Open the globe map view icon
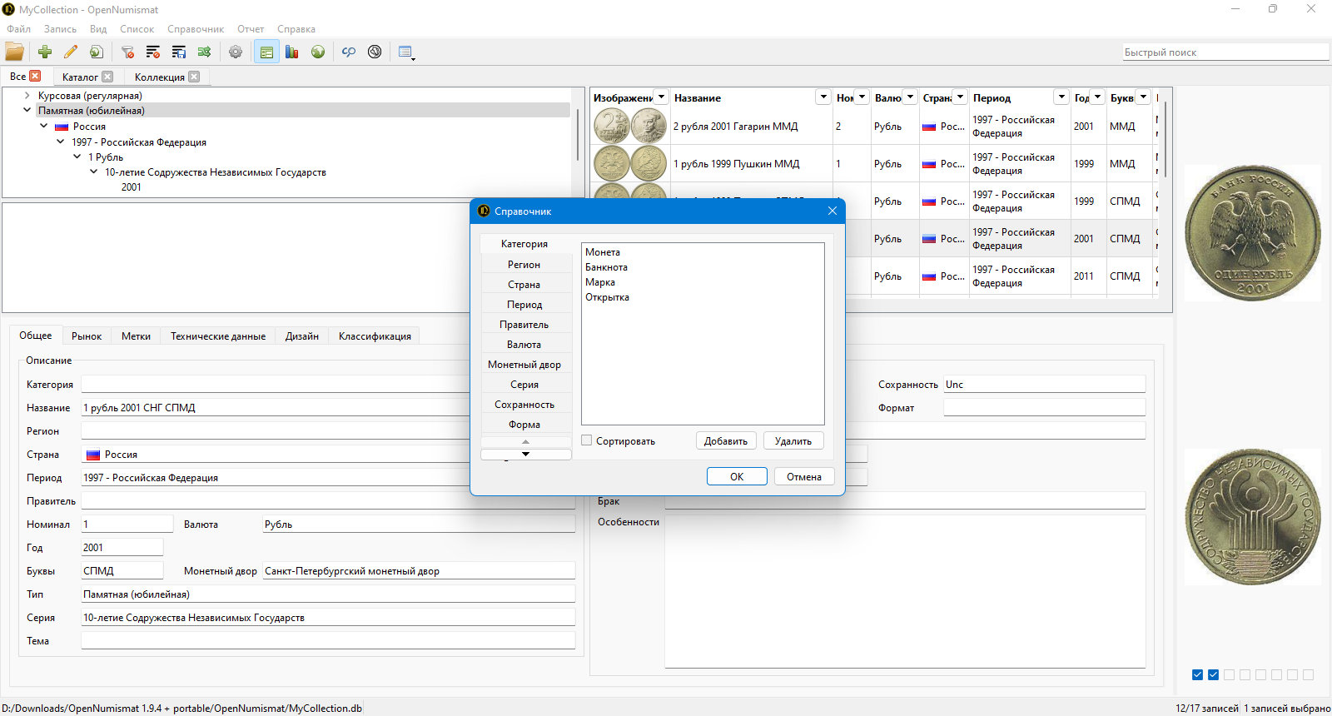 318,52
